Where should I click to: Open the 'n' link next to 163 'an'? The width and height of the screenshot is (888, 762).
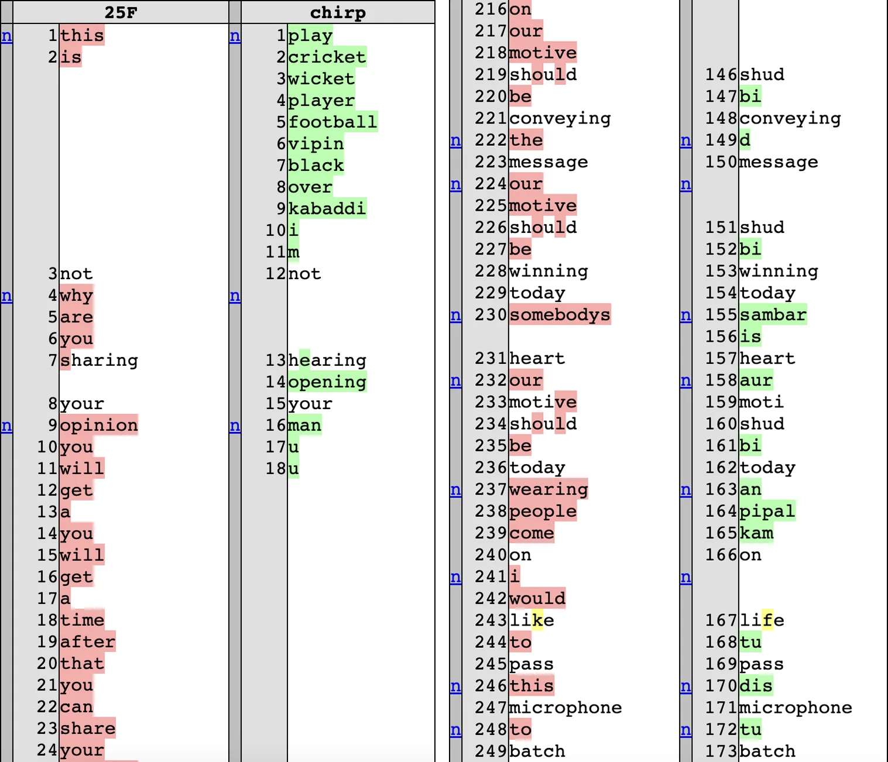click(685, 490)
